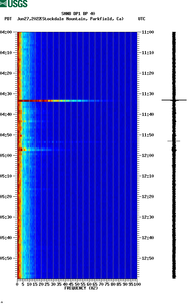
Task: Click the 12:00 UTC time label
Action: (x=148, y=156)
